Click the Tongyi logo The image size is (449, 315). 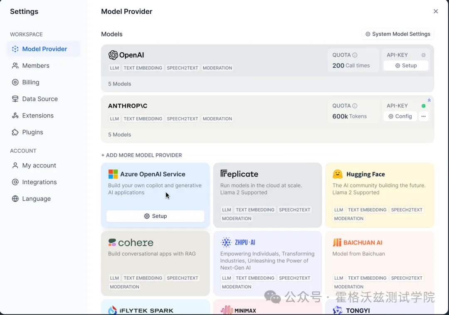pyautogui.click(x=351, y=310)
